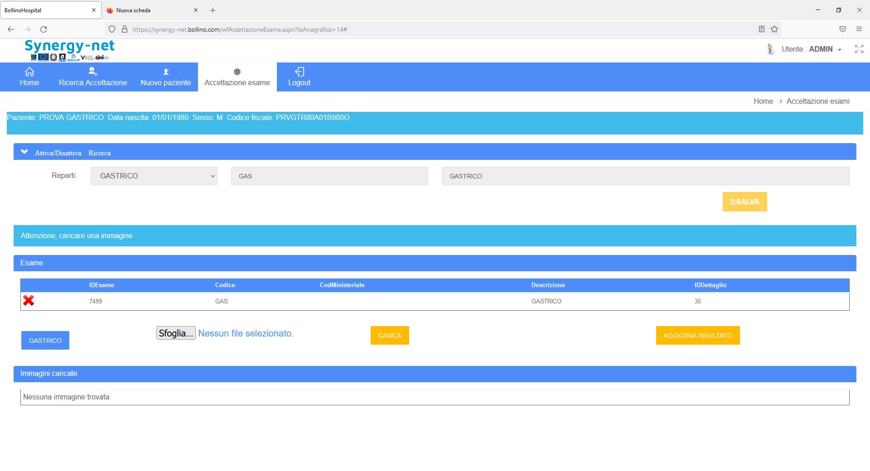
Task: Open Ricerca Accettazione from navigation bar
Action: (92, 77)
